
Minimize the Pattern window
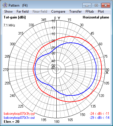pyautogui.click(x=87, y=5)
